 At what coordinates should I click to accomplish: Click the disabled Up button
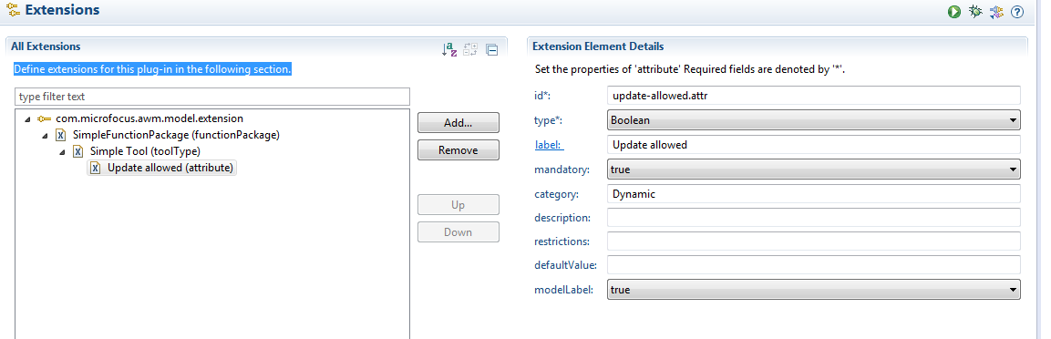(459, 205)
